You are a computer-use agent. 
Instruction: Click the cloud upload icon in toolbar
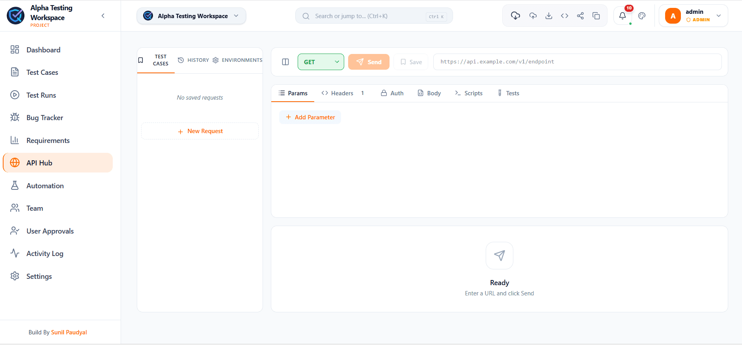click(533, 16)
